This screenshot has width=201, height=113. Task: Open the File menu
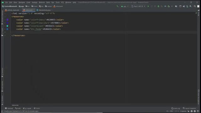(x=6, y=3)
